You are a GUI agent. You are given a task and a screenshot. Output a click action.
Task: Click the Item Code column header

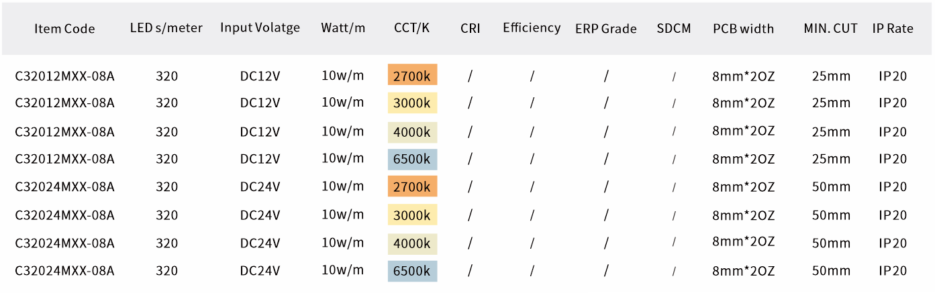pos(64,29)
